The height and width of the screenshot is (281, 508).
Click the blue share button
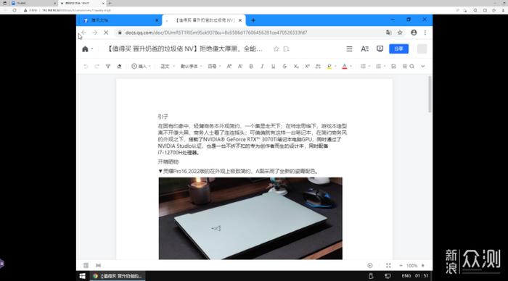(x=399, y=49)
